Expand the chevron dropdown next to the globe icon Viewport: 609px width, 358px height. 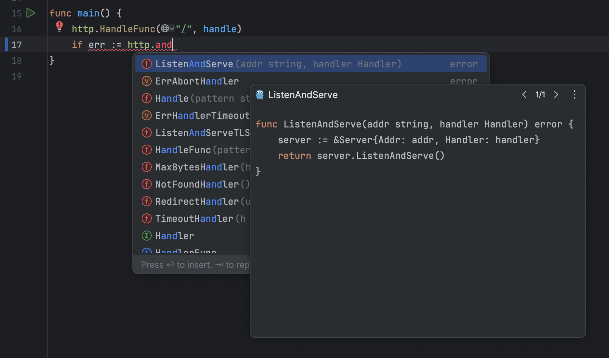[172, 28]
